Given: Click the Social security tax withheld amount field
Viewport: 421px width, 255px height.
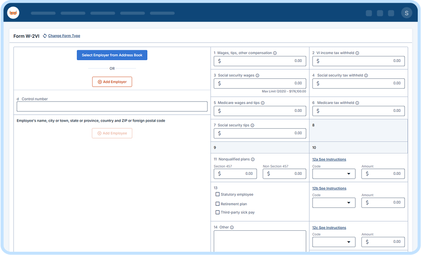Looking at the screenshot, I should (x=359, y=83).
